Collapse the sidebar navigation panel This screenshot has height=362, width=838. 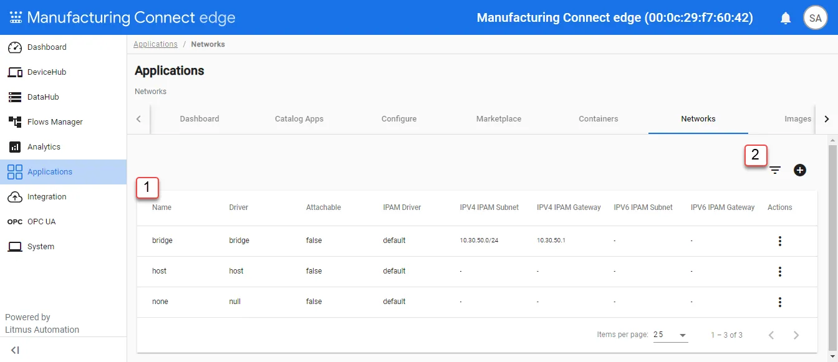pos(15,350)
